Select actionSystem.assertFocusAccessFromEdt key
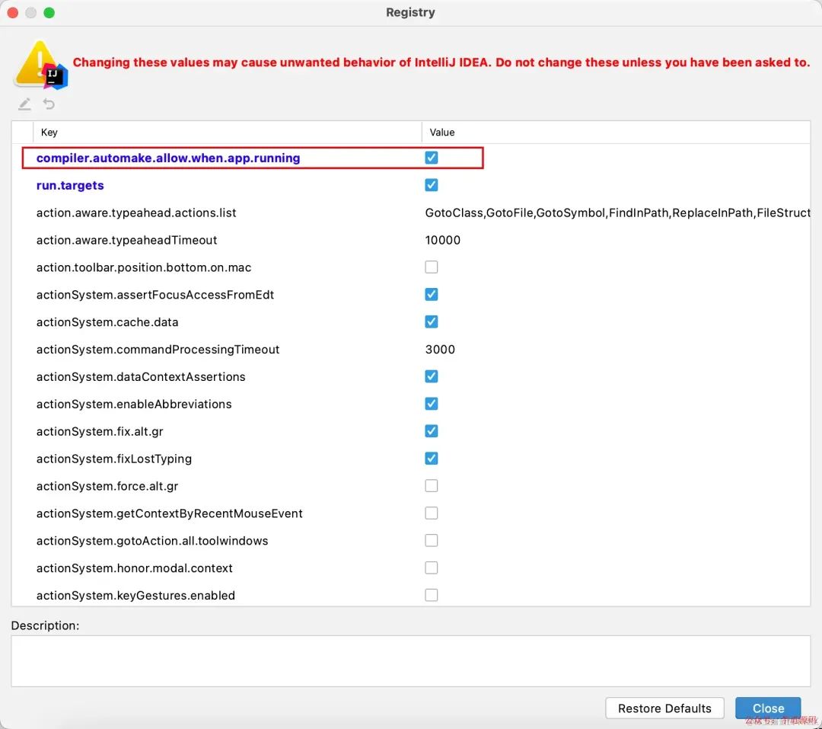822x729 pixels. tap(155, 295)
